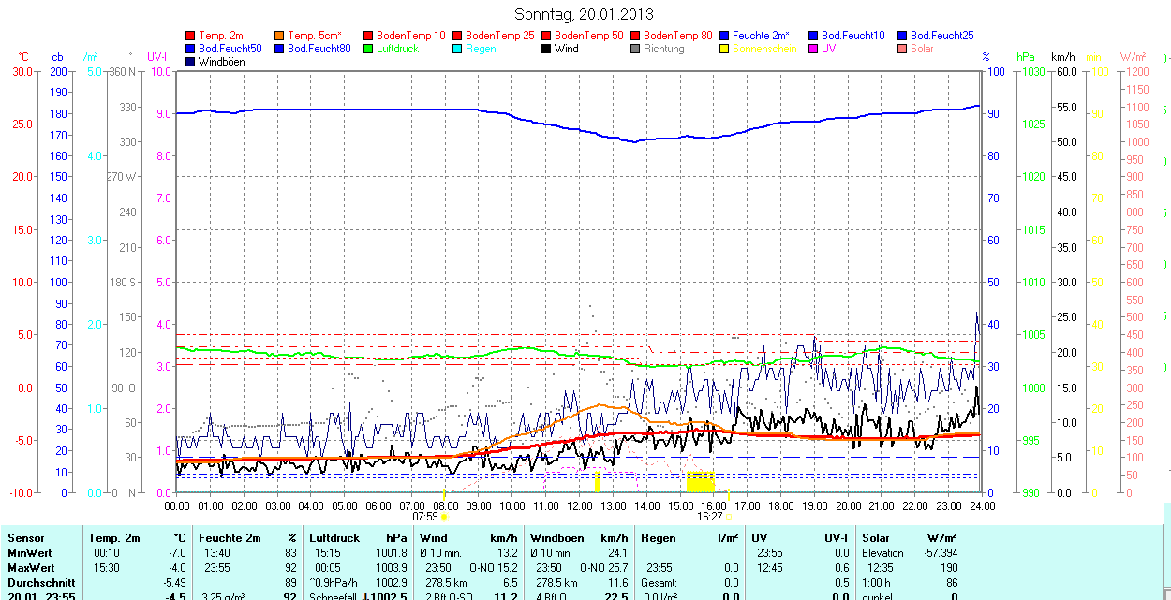The image size is (1171, 600).
Task: Click the 07:59 sunrise time marker
Action: 425,516
